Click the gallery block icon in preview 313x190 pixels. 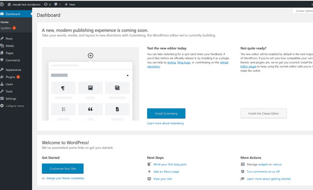117,88
